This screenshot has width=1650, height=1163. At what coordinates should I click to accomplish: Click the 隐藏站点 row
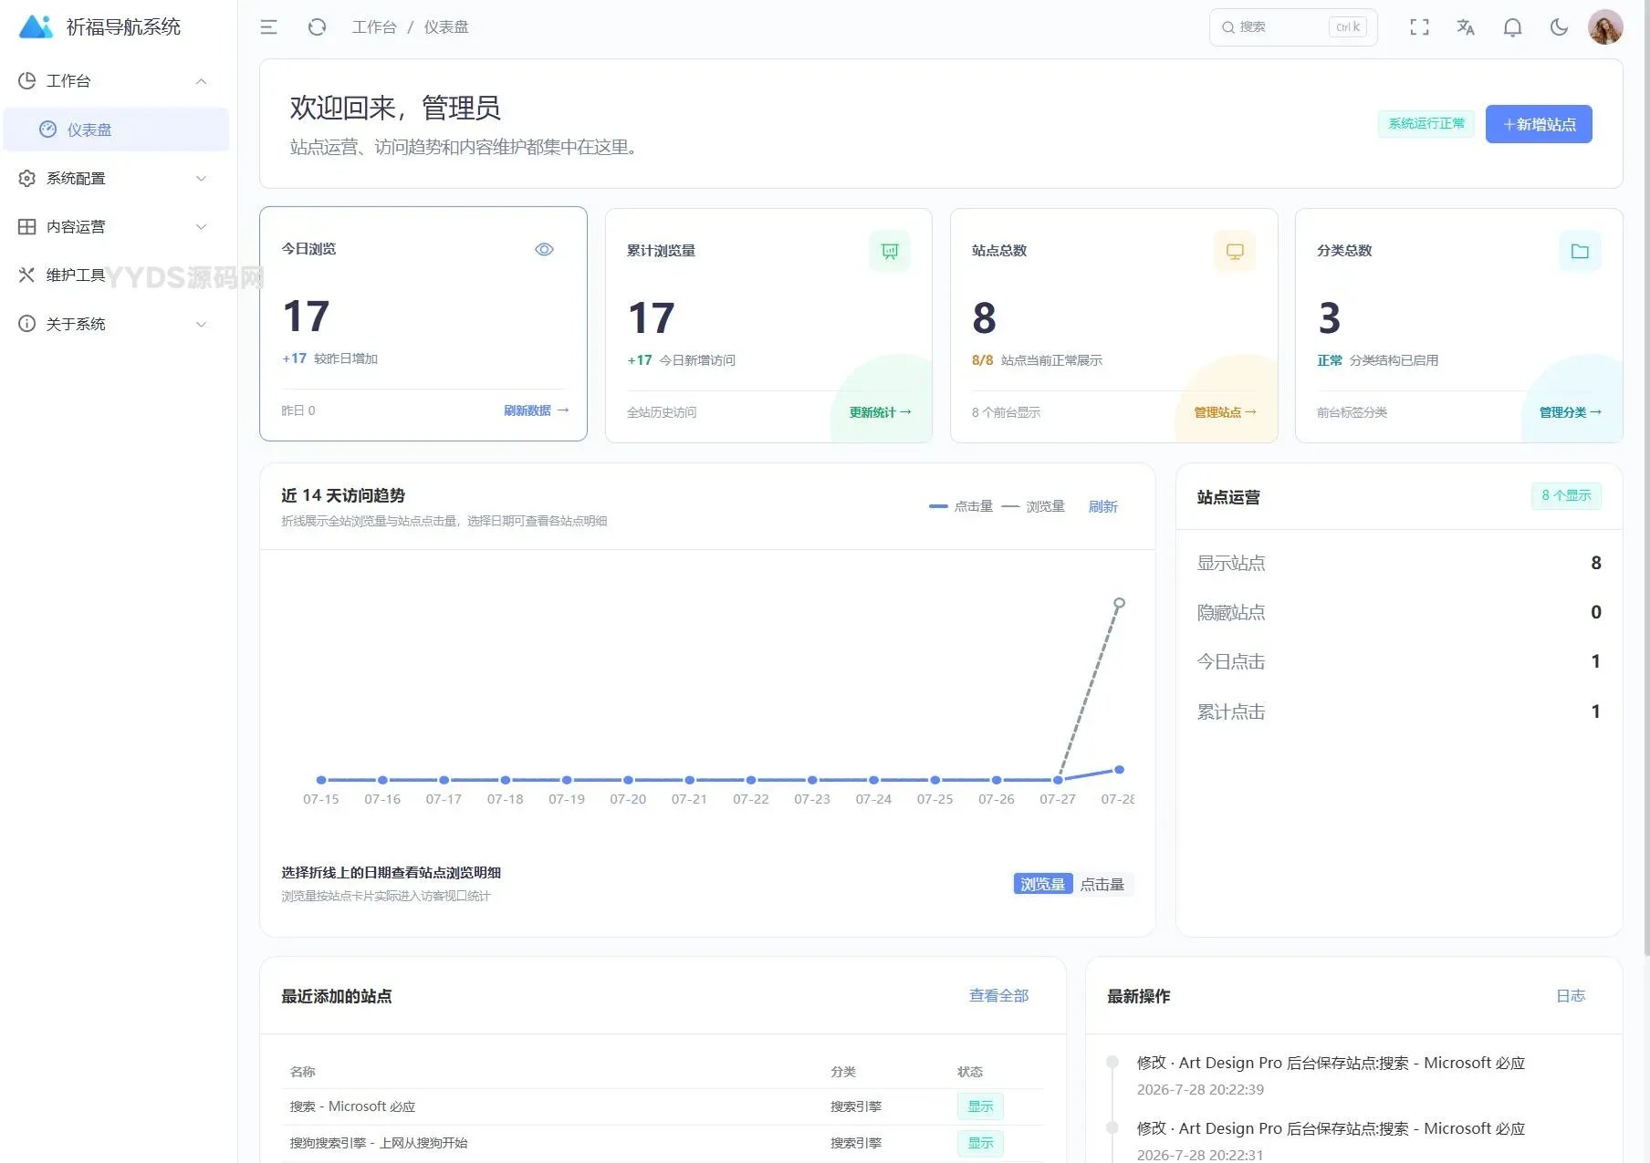tap(1399, 612)
